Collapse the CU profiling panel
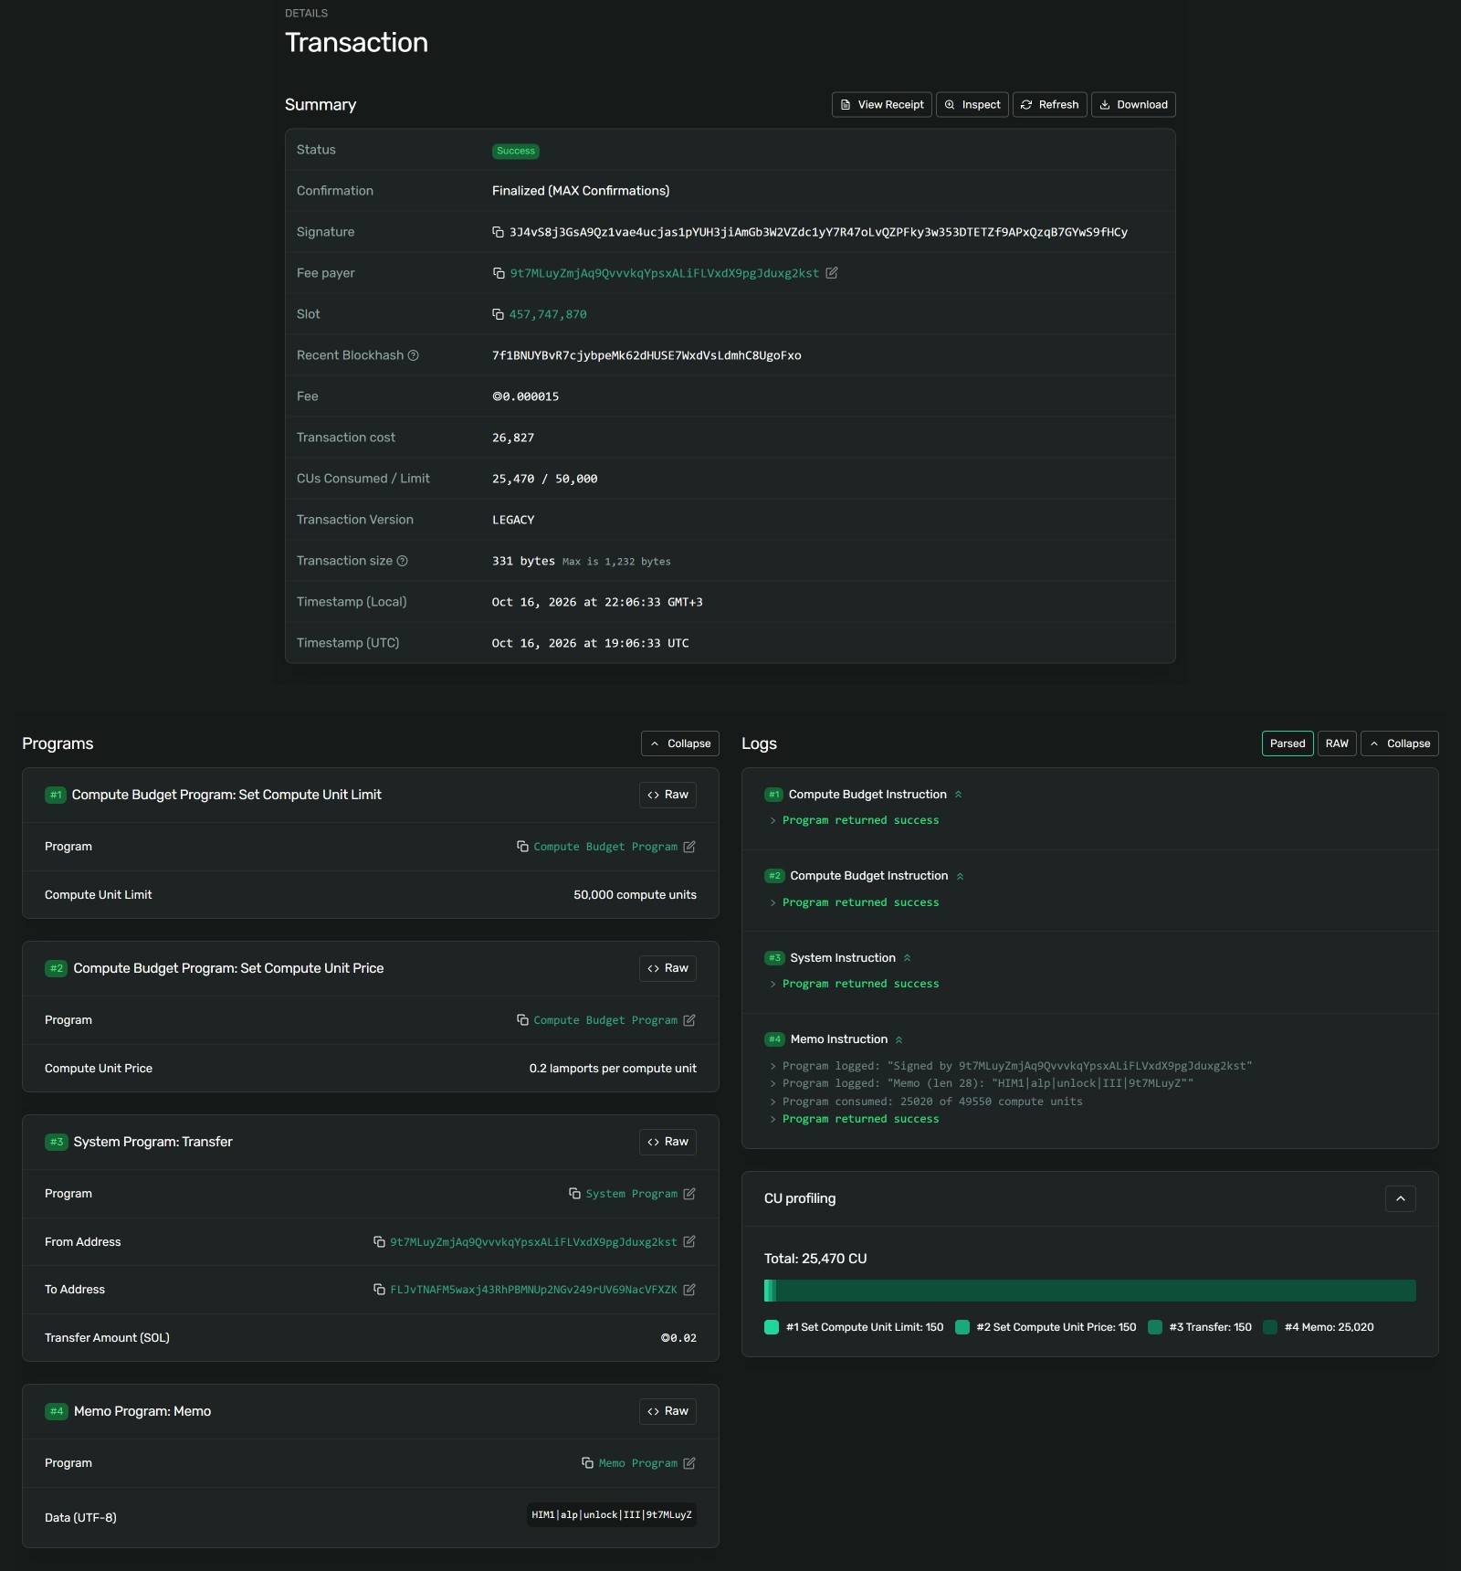Image resolution: width=1461 pixels, height=1571 pixels. [x=1401, y=1198]
